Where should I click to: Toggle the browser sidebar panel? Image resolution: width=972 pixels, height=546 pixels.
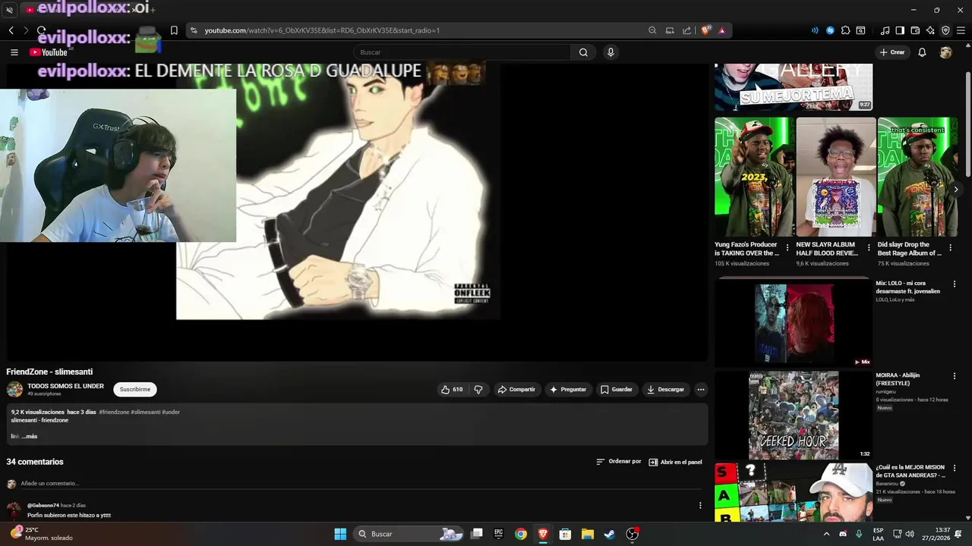click(900, 30)
